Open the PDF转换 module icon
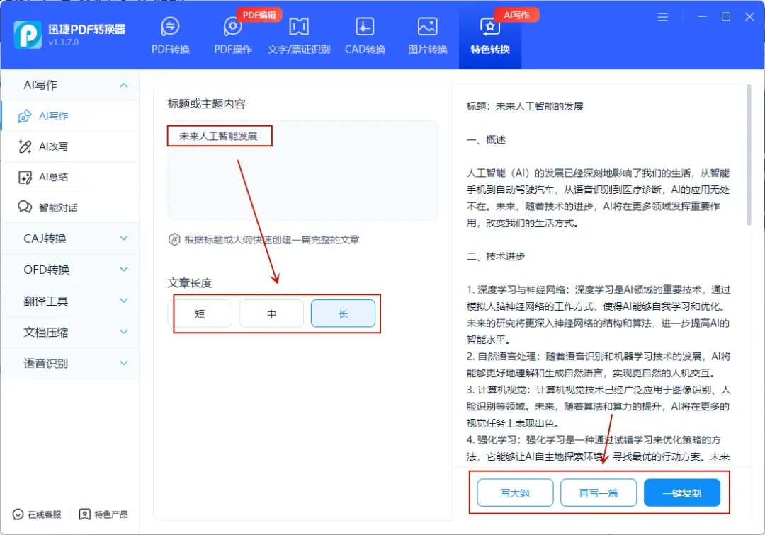 [x=170, y=26]
